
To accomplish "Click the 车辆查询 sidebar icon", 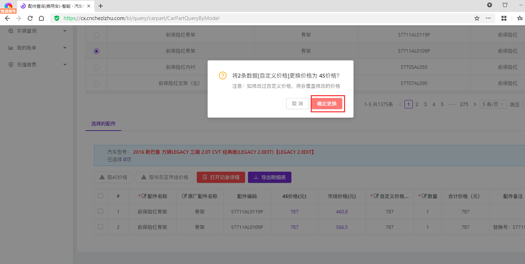I will pos(11,31).
